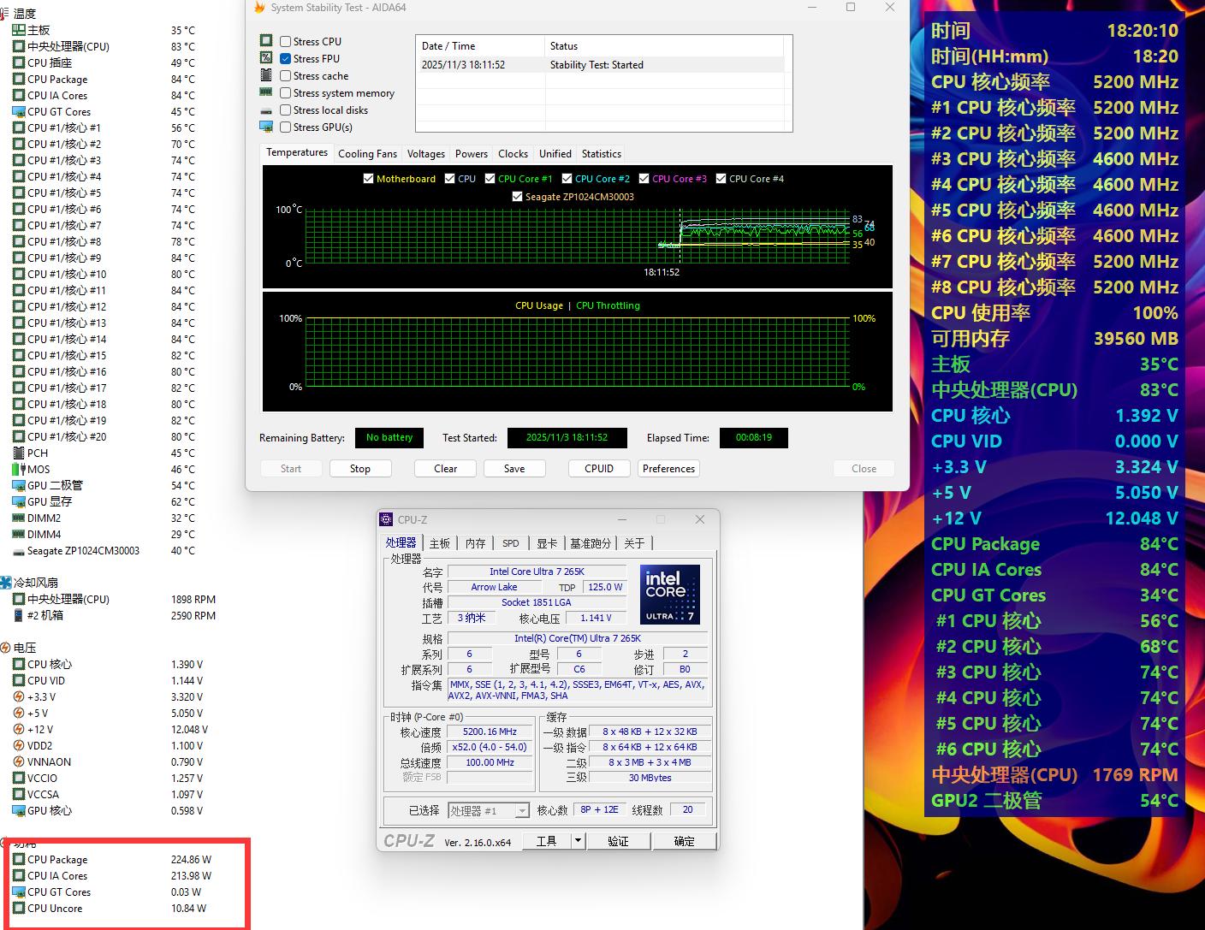Click the memory icon beside DIMM2 row

click(x=19, y=518)
